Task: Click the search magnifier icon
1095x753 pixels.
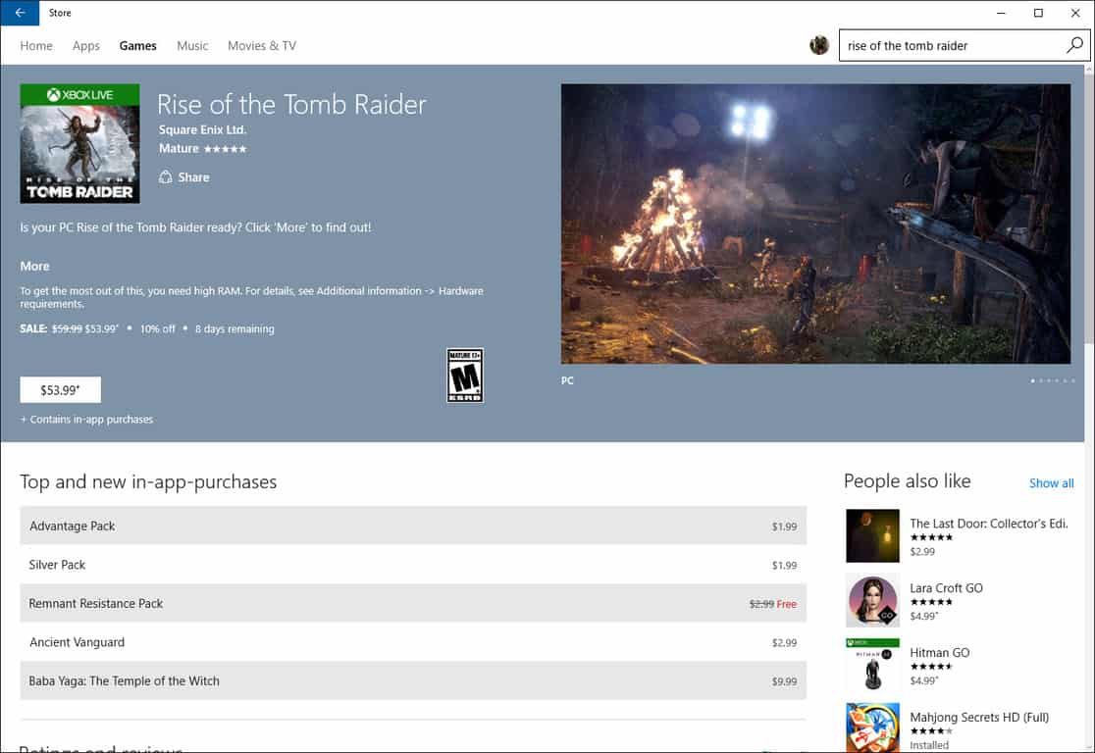Action: tap(1074, 45)
